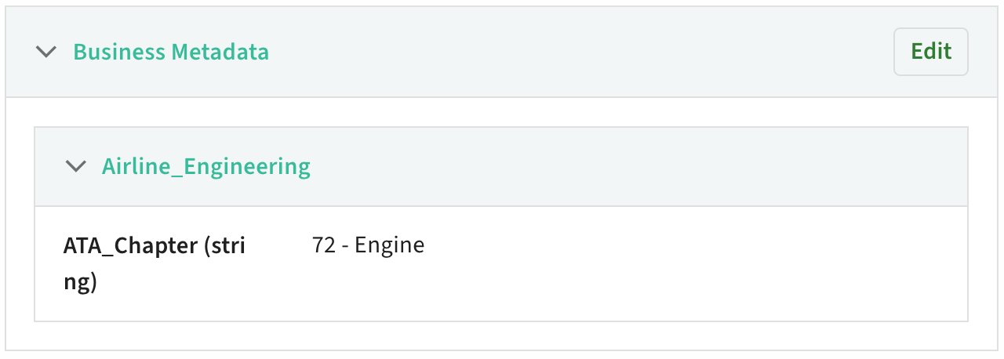This screenshot has width=1004, height=359.
Task: Click the Business Metadata heading text
Action: click(171, 53)
